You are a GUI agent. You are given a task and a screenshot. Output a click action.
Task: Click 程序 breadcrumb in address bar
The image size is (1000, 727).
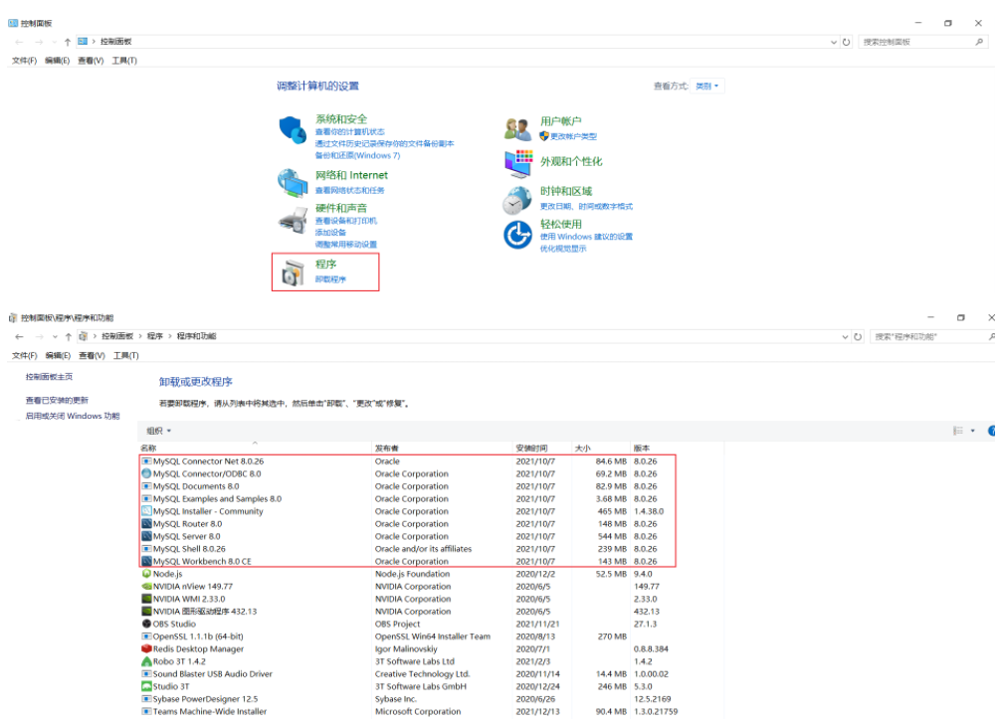tap(155, 336)
